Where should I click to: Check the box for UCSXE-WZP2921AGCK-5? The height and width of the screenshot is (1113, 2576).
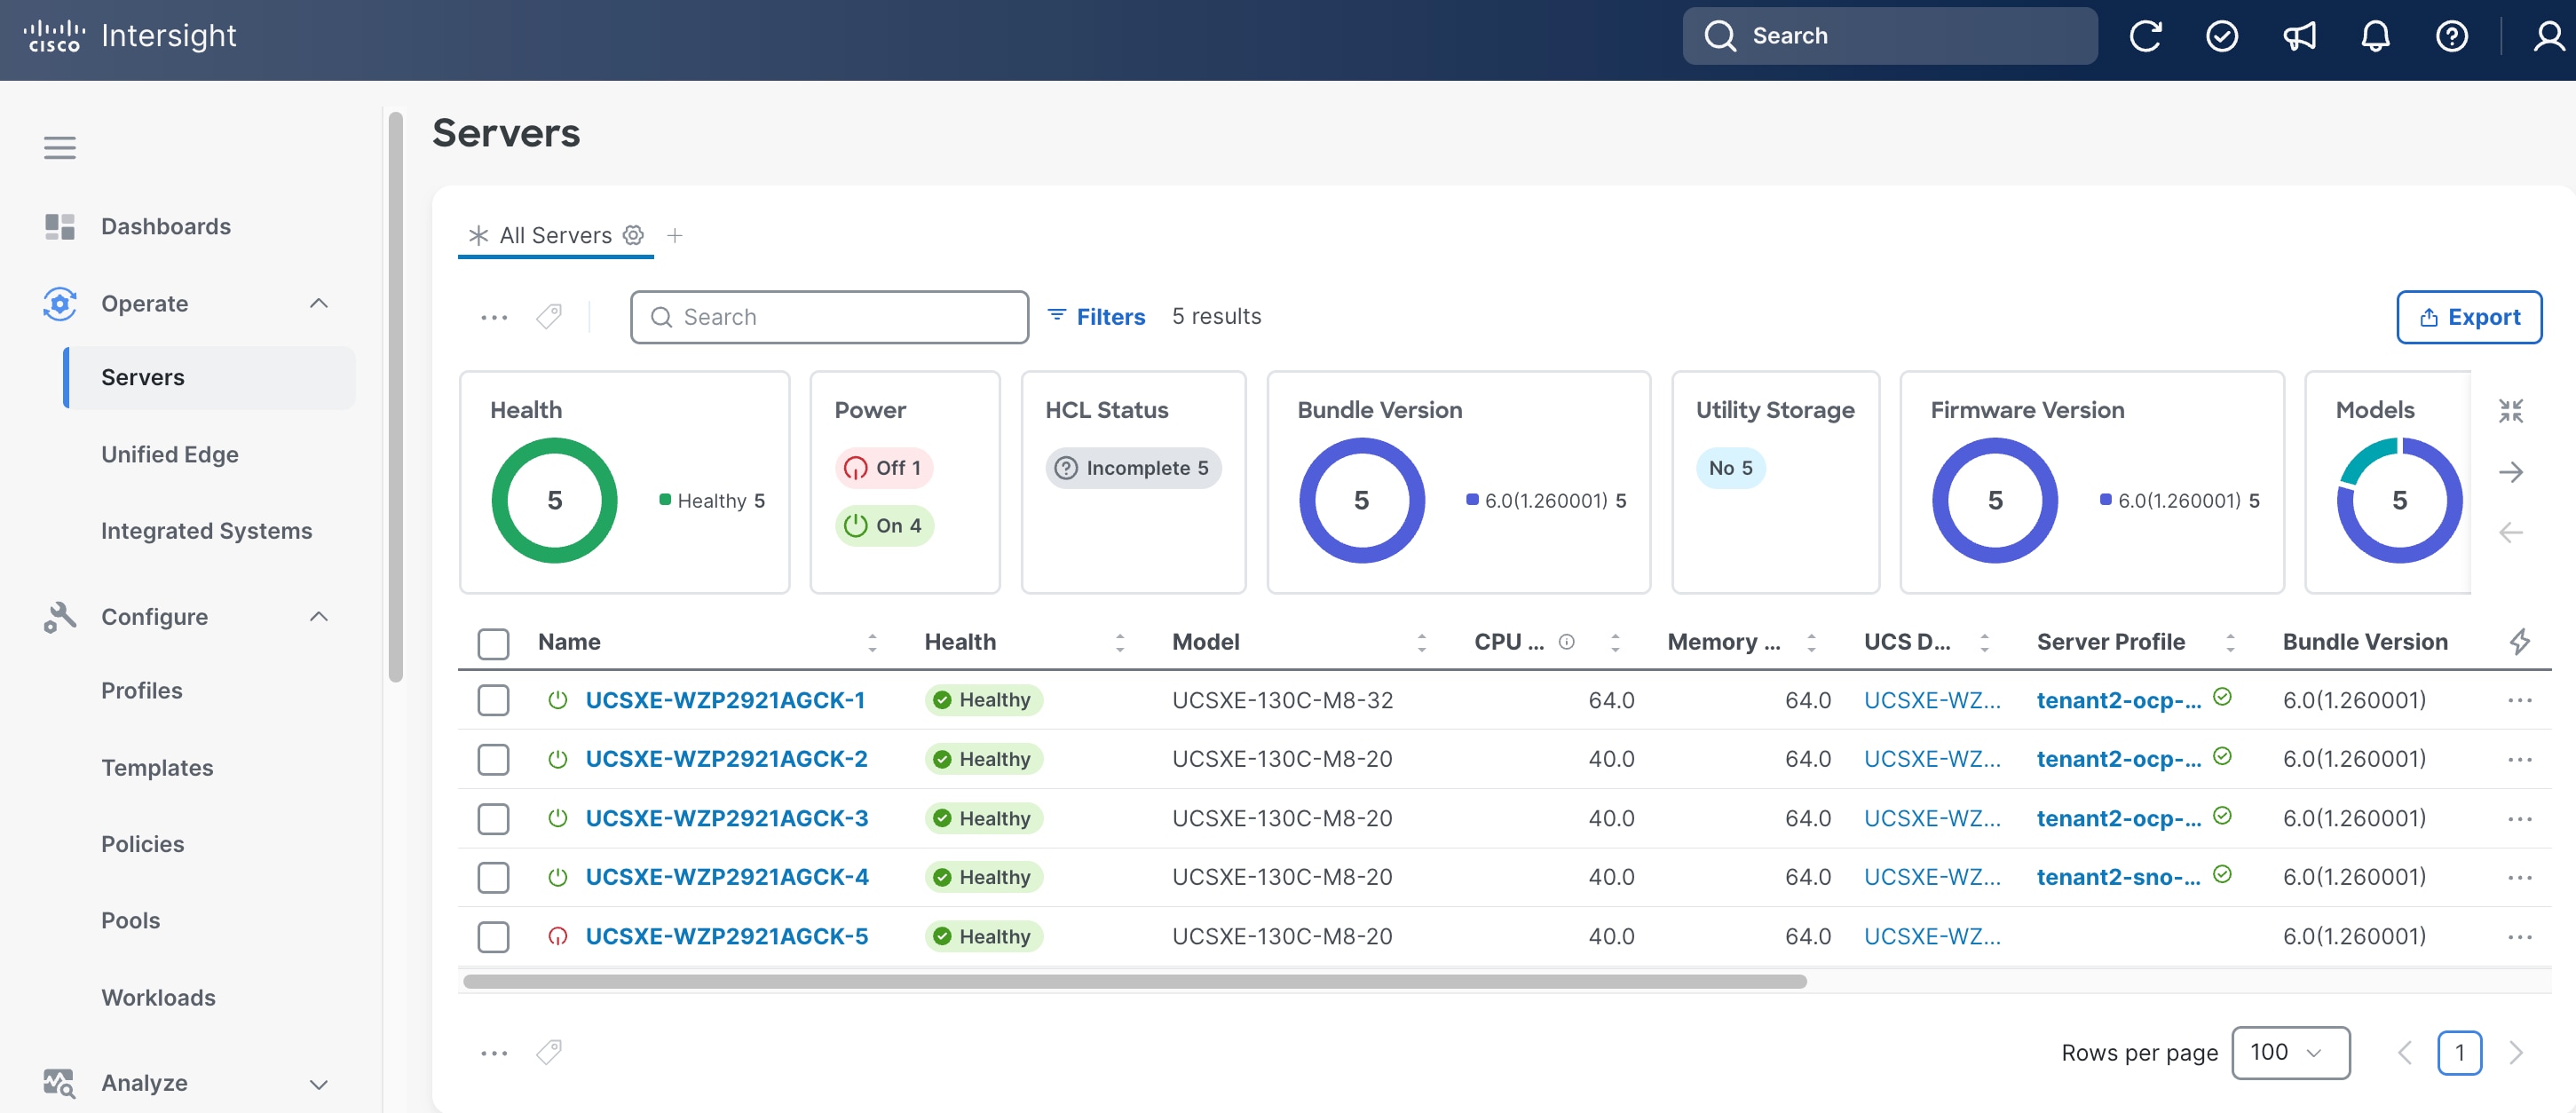click(493, 937)
